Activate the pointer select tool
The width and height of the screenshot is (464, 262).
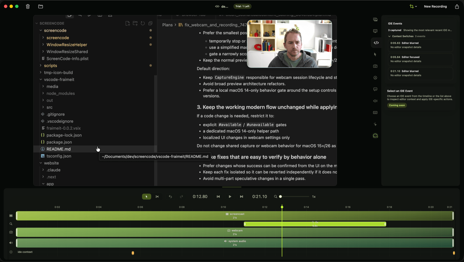[147, 197]
